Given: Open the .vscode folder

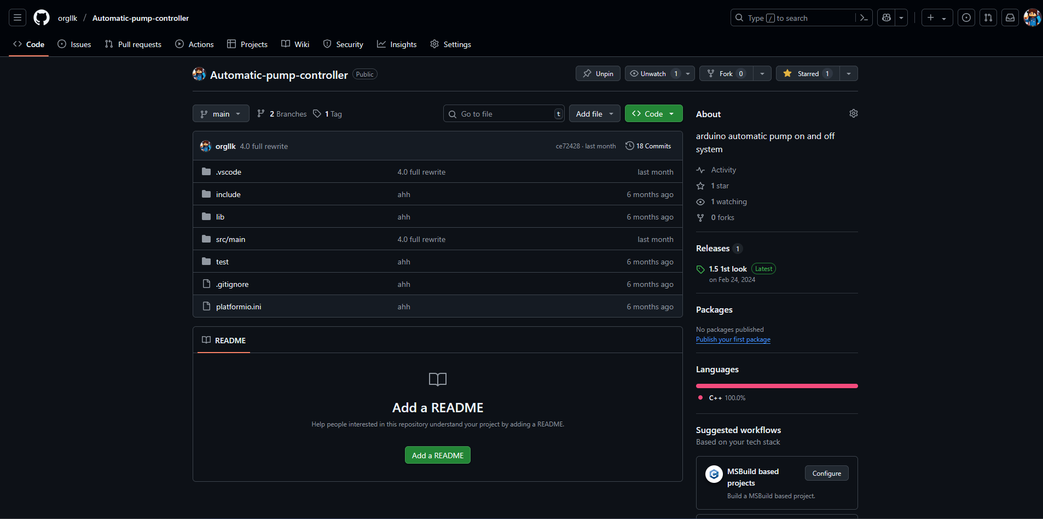Looking at the screenshot, I should pos(228,172).
